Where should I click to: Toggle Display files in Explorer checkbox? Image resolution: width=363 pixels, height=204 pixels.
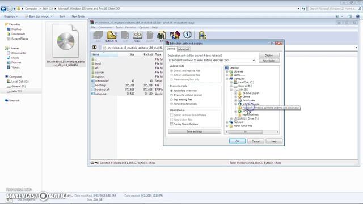tap(171, 124)
